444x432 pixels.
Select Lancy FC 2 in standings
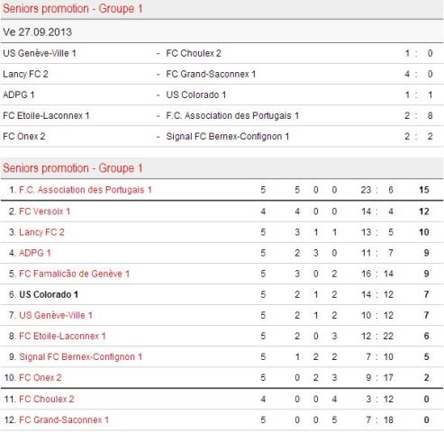coord(41,232)
